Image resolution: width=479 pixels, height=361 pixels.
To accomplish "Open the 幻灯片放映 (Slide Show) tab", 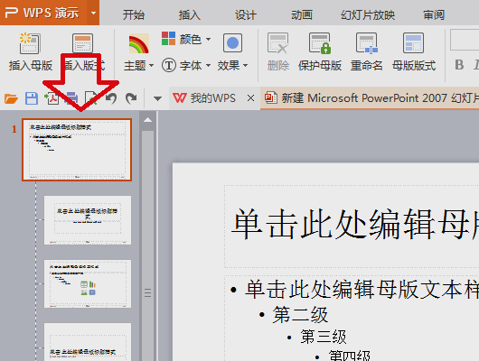I will pyautogui.click(x=368, y=14).
